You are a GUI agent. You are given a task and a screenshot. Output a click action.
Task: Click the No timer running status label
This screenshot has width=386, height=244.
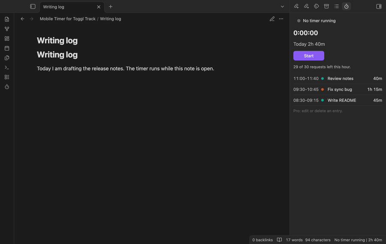click(x=319, y=21)
